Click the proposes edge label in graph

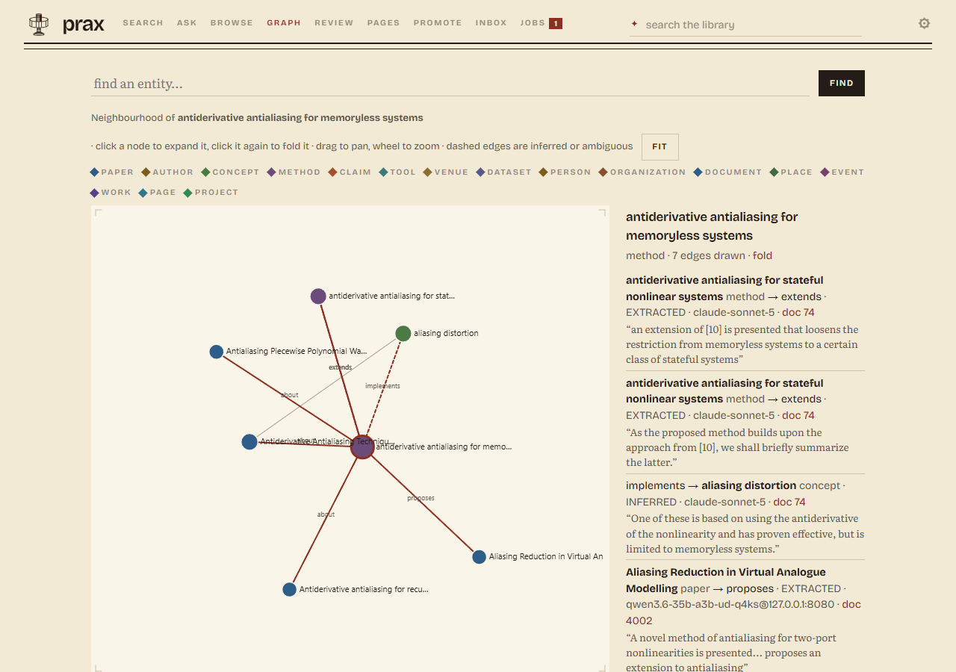point(420,498)
